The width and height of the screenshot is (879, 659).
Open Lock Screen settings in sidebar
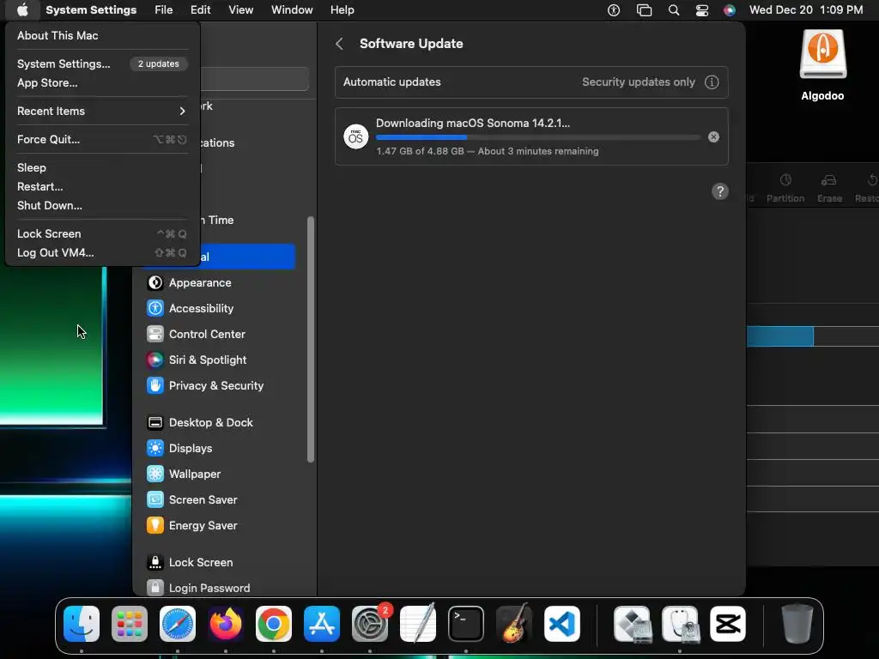[219, 563]
